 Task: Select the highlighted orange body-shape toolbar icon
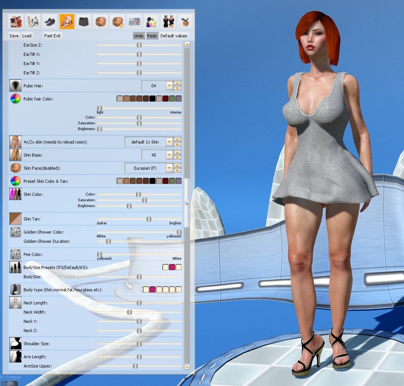(x=67, y=22)
